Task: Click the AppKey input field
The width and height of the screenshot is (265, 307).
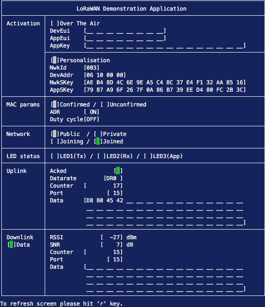Action: (x=165, y=46)
